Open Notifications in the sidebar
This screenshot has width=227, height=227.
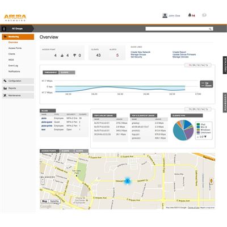coord(14,72)
